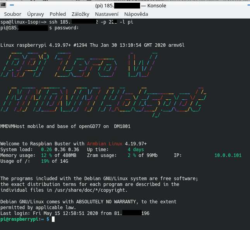The image size is (250, 230).
Task: Click the pin window icon in title bar
Action: pos(12,5)
